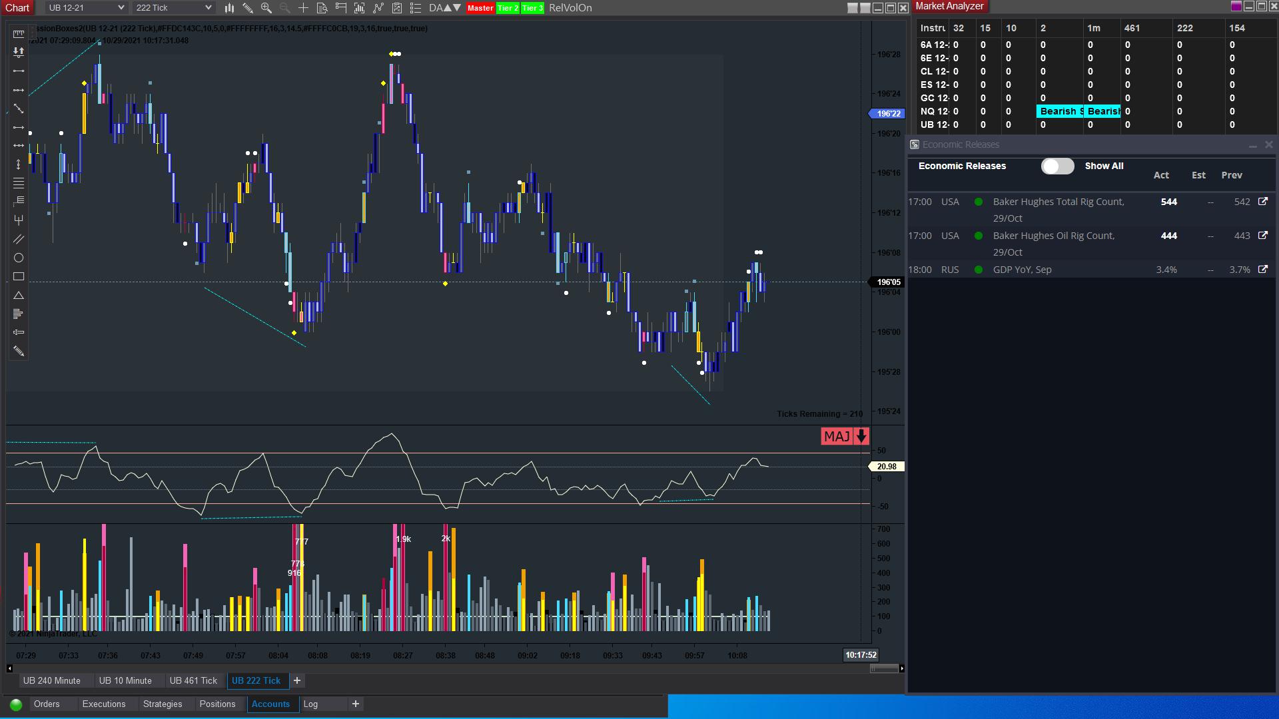Toggle the Tier 3 button
Viewport: 1279px width, 719px height.
(x=533, y=8)
